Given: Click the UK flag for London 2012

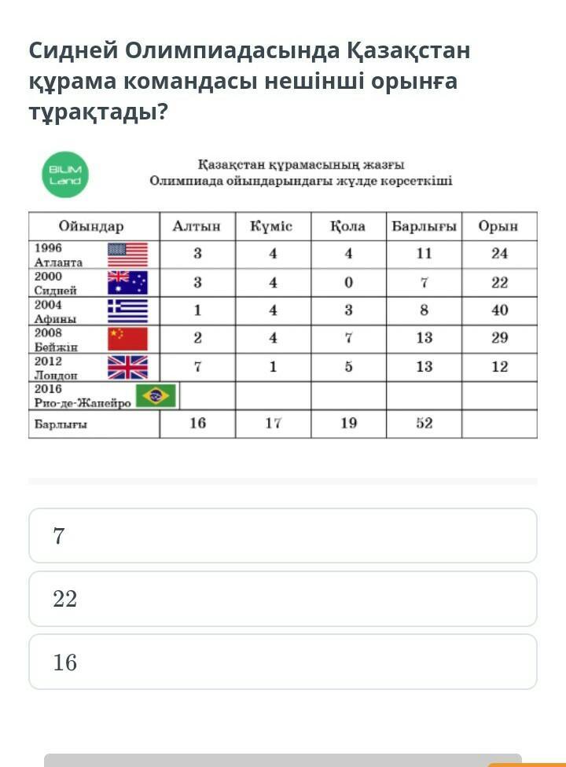Looking at the screenshot, I should point(127,367).
